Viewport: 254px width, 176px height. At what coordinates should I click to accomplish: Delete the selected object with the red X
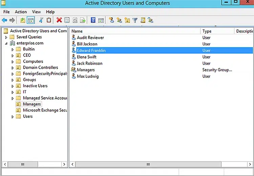pos(59,20)
